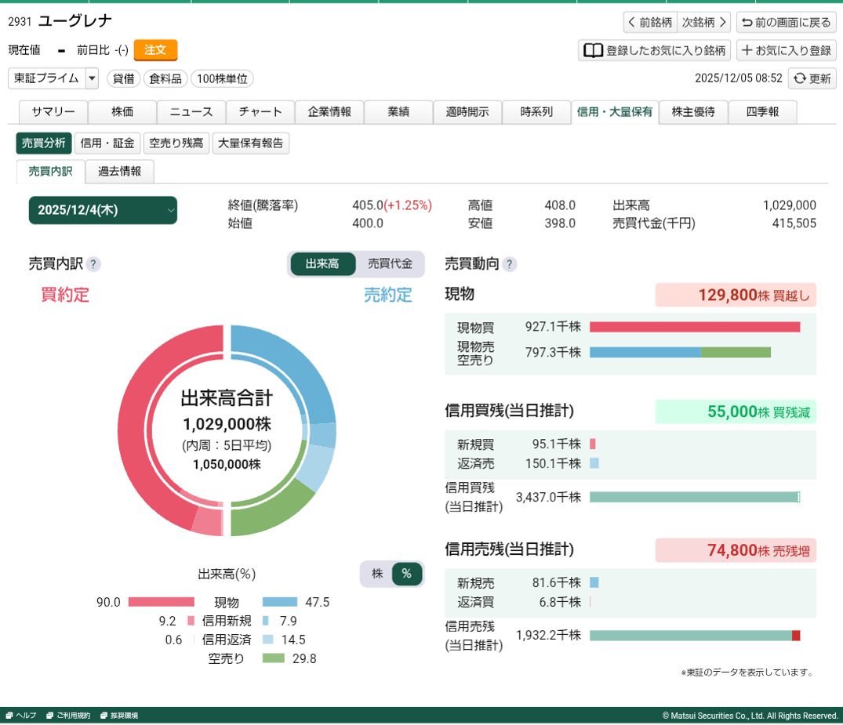
Task: Open the 過去情報 tab
Action: 120,171
